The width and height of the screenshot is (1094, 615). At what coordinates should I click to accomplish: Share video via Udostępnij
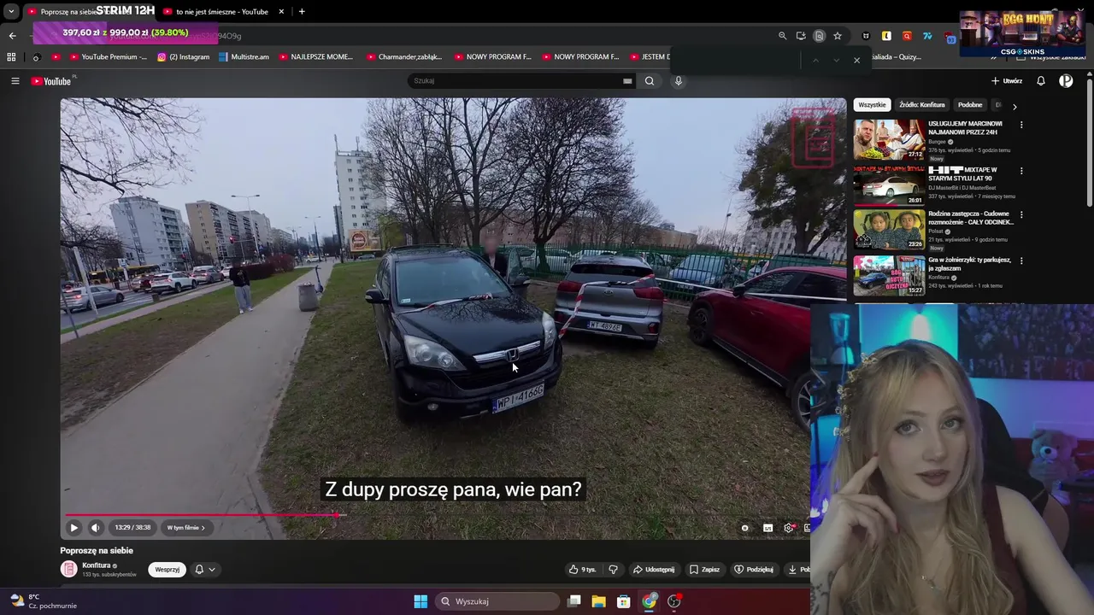tap(654, 570)
